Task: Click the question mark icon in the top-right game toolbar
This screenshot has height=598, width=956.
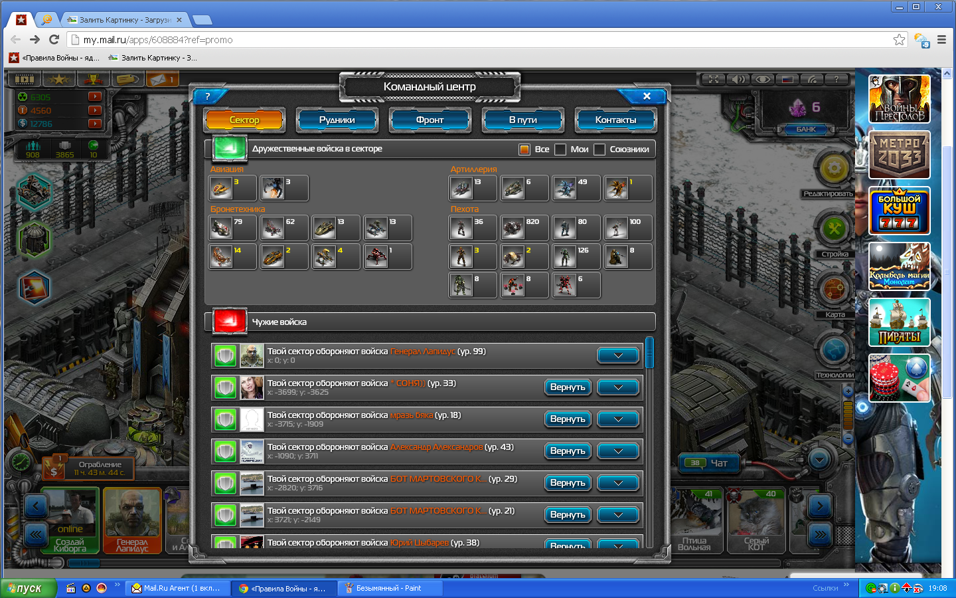Action: pyautogui.click(x=836, y=79)
